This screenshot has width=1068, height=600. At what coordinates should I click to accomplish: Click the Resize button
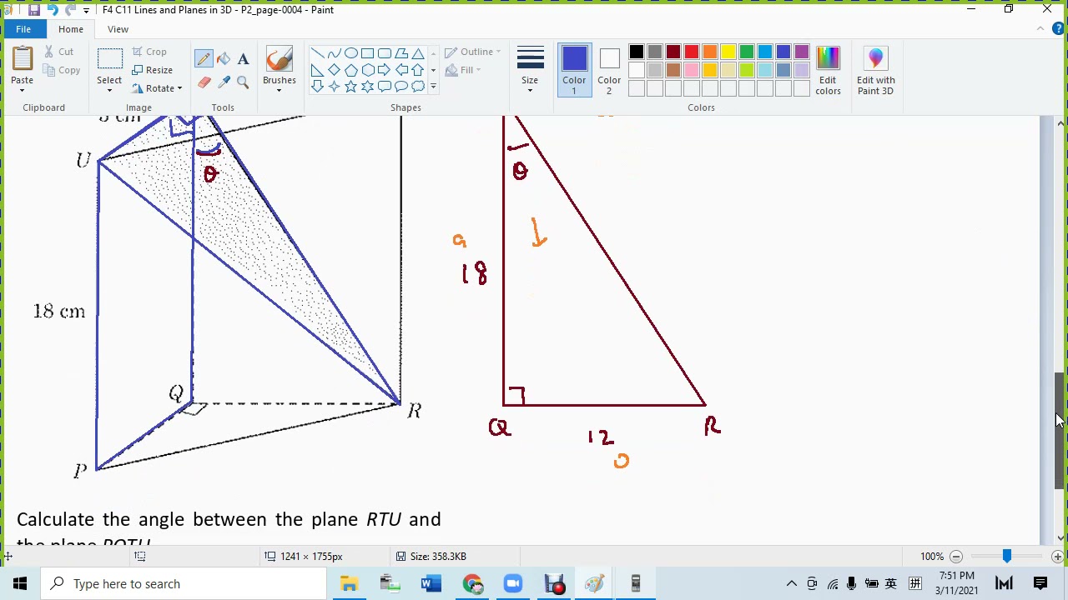(x=152, y=70)
